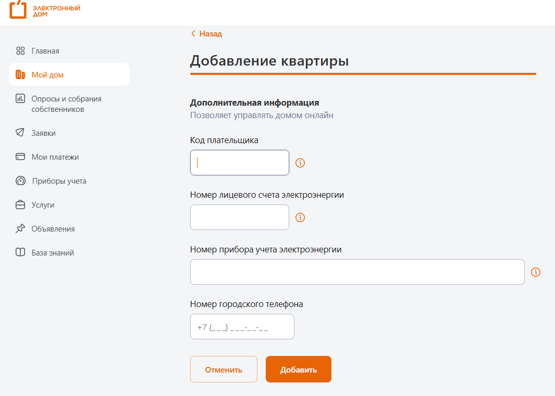
Task: Open Опросы и собрания собственников section
Action: click(66, 104)
